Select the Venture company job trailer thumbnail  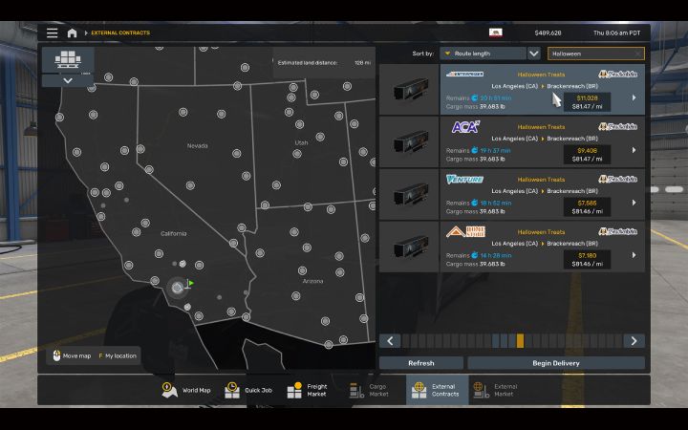409,195
